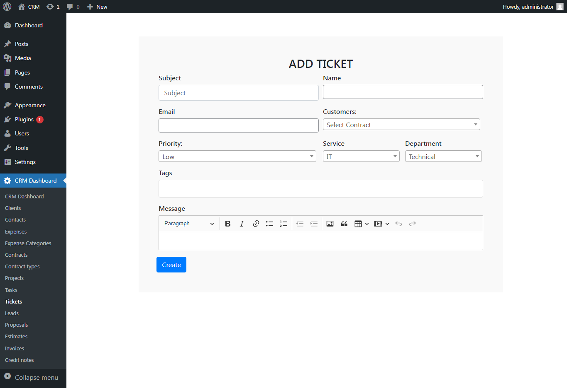Open Invoices from the CRM sidebar
This screenshot has height=388, width=567.
tap(14, 348)
